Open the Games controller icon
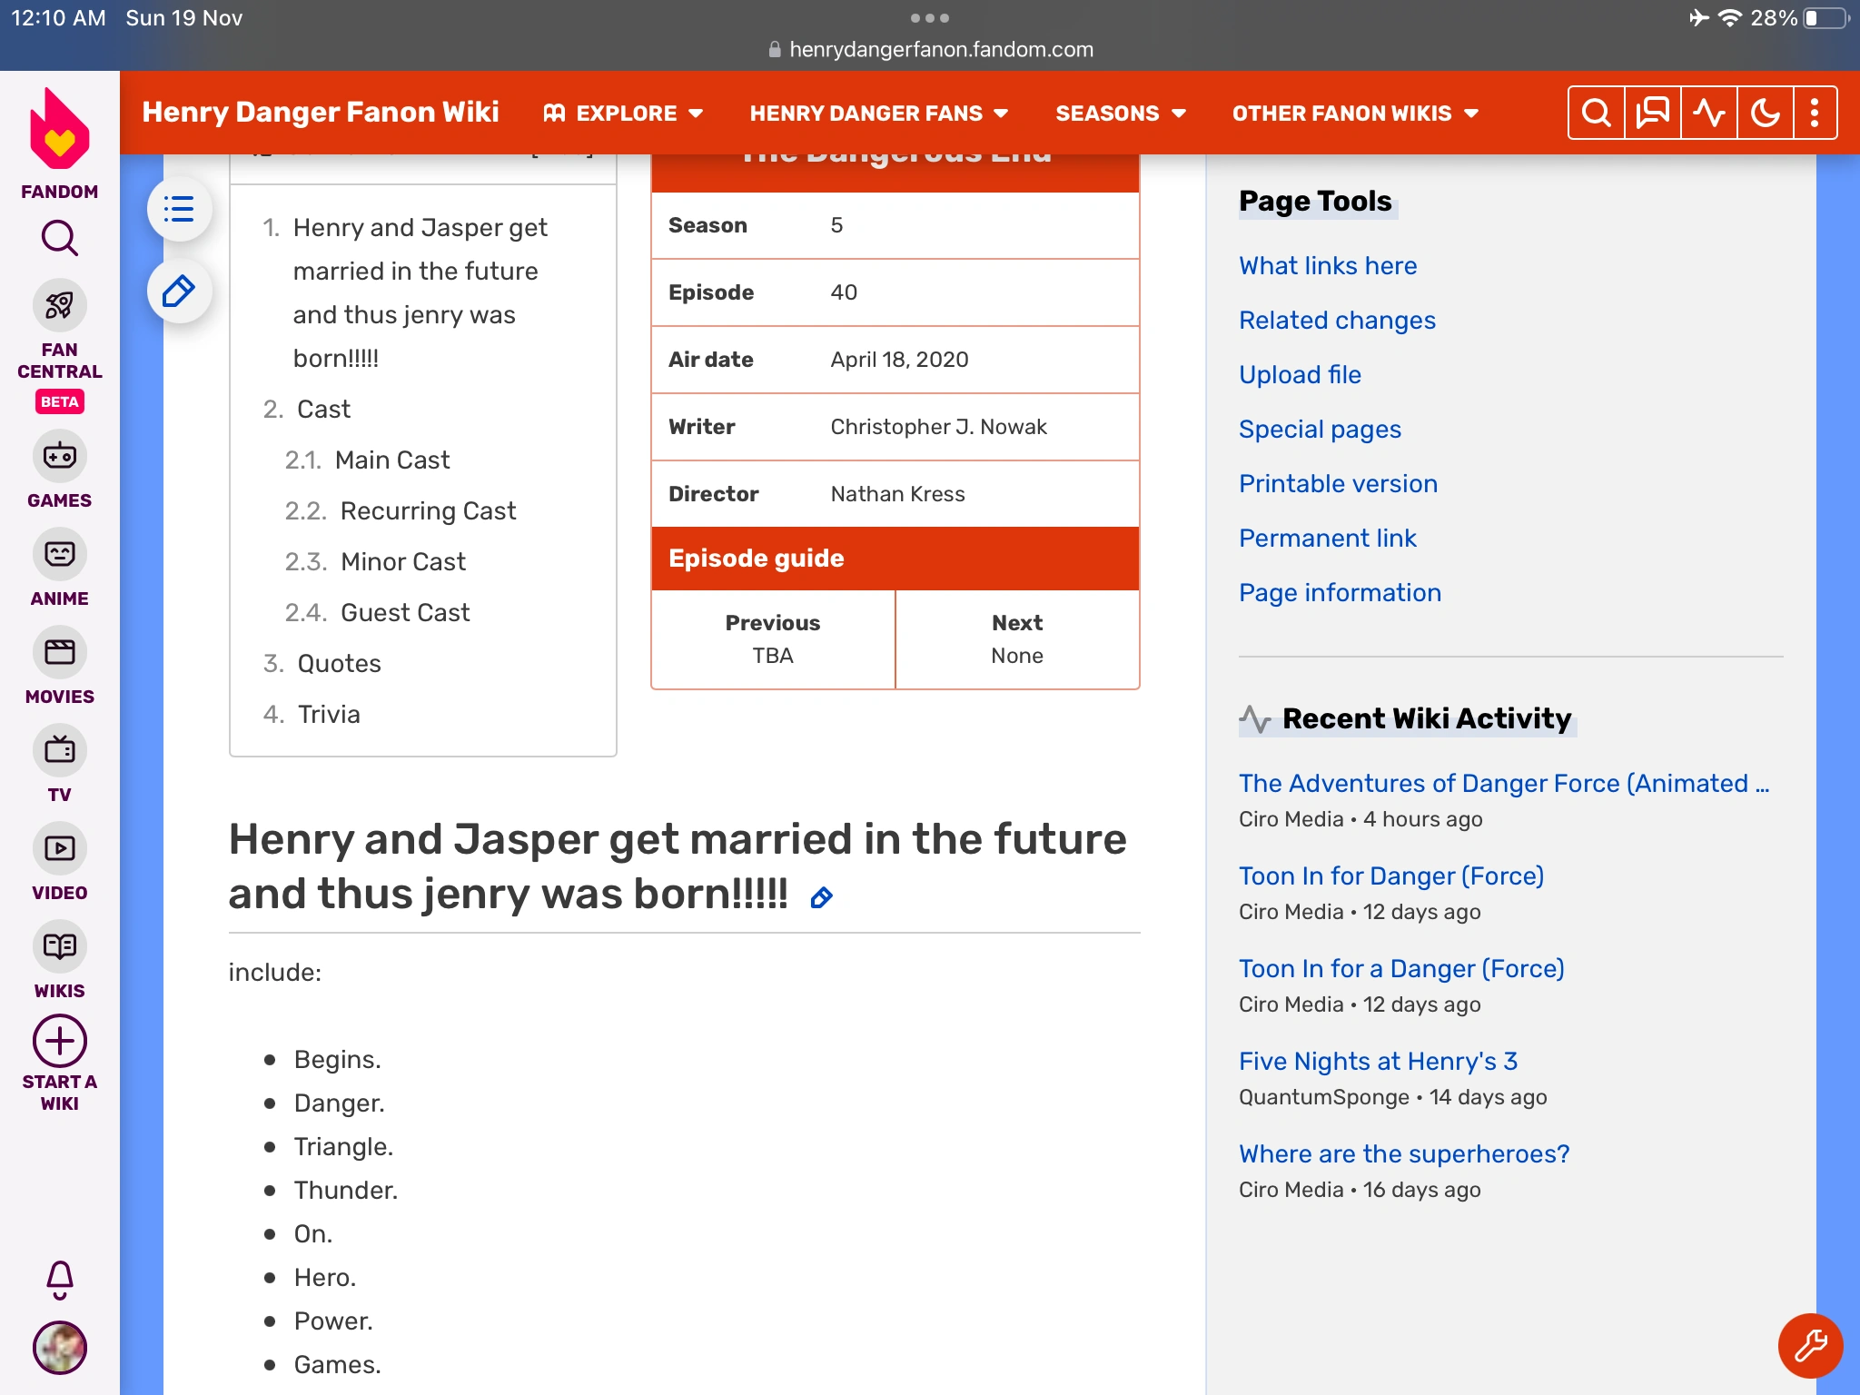The width and height of the screenshot is (1860, 1395). pyautogui.click(x=60, y=456)
